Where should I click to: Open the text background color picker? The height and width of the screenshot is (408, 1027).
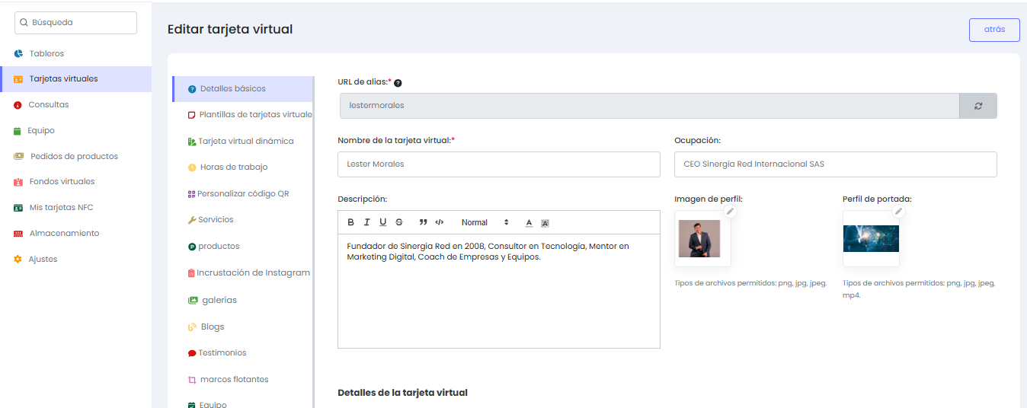[545, 223]
